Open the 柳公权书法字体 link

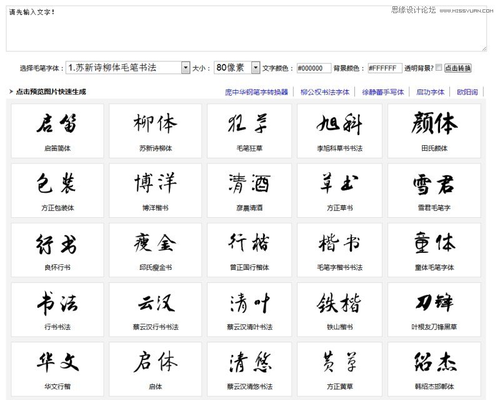[x=325, y=92]
